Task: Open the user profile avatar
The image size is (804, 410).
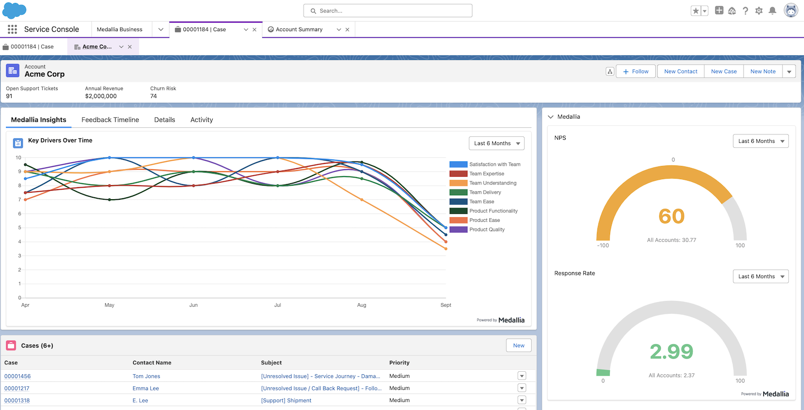Action: pyautogui.click(x=791, y=11)
